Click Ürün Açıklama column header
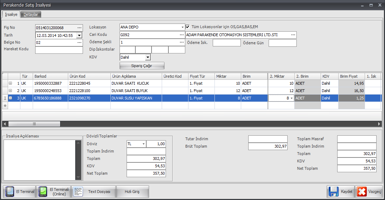Viewport: 385px width, 200px height. (x=136, y=76)
